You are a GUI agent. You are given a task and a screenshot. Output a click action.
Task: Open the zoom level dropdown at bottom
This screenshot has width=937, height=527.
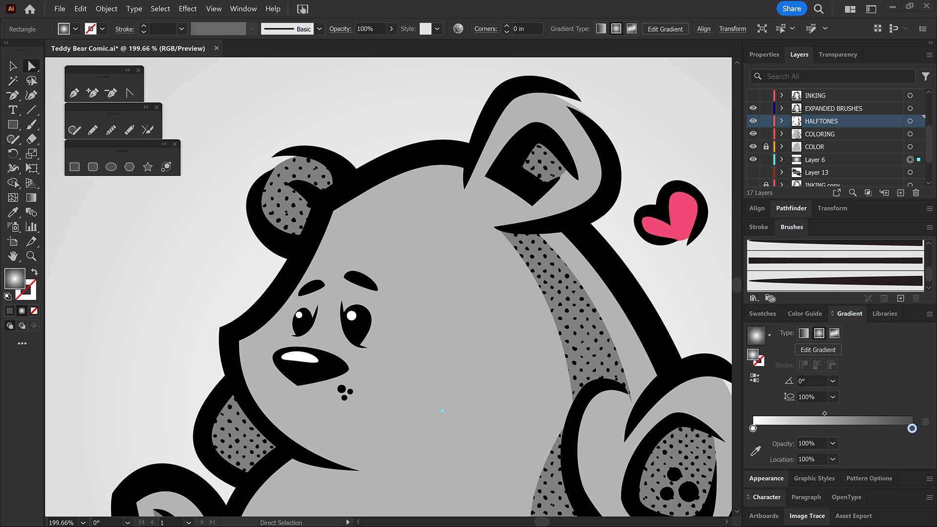pos(83,522)
